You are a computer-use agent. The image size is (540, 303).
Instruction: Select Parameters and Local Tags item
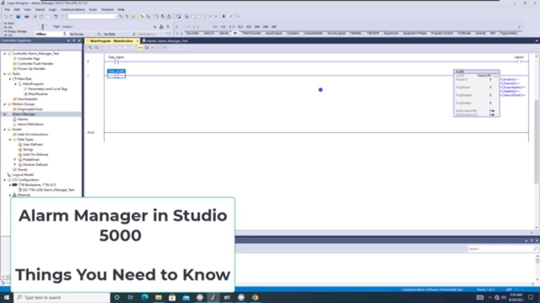coord(48,89)
